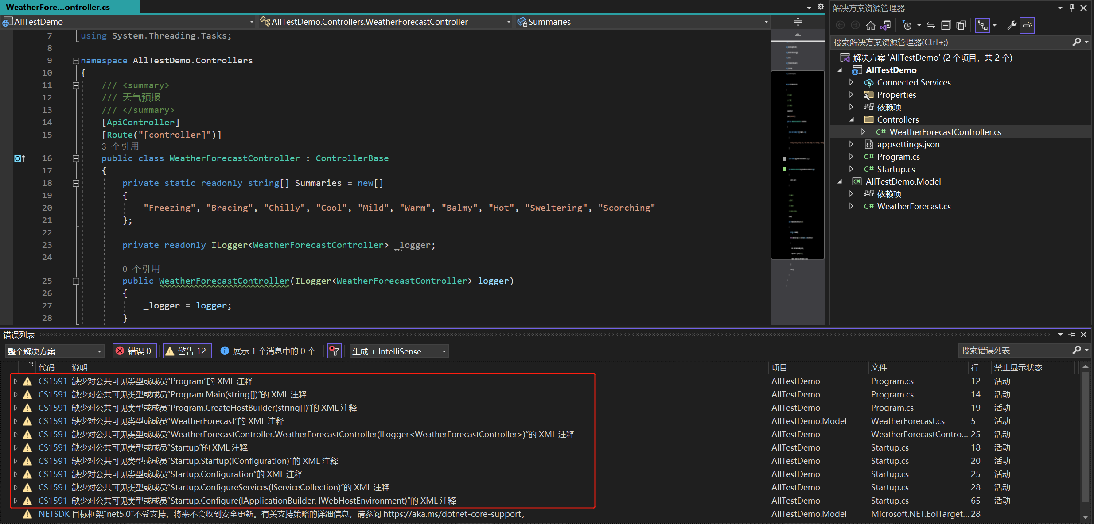1094x524 pixels.
Task: Toggle nested view tree icon
Action: pyautogui.click(x=983, y=26)
